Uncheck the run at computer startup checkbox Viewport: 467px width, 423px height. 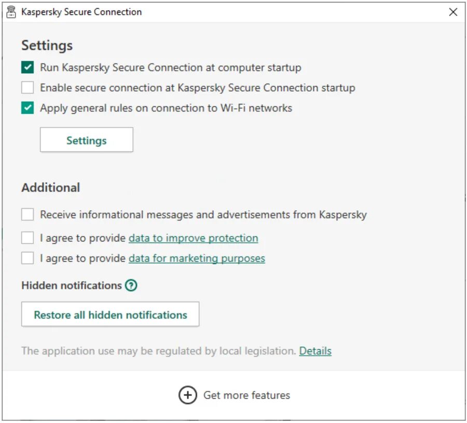pos(28,67)
